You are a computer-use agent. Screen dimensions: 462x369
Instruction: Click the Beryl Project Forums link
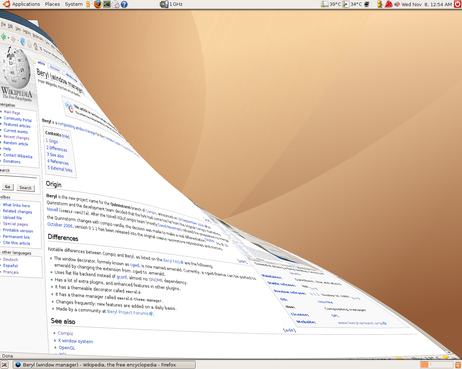(x=128, y=312)
